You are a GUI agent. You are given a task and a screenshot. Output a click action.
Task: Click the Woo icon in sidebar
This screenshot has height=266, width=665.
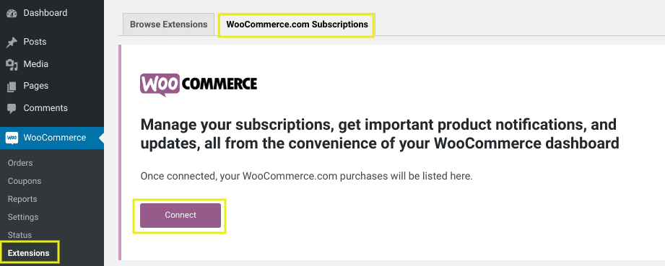click(x=12, y=138)
